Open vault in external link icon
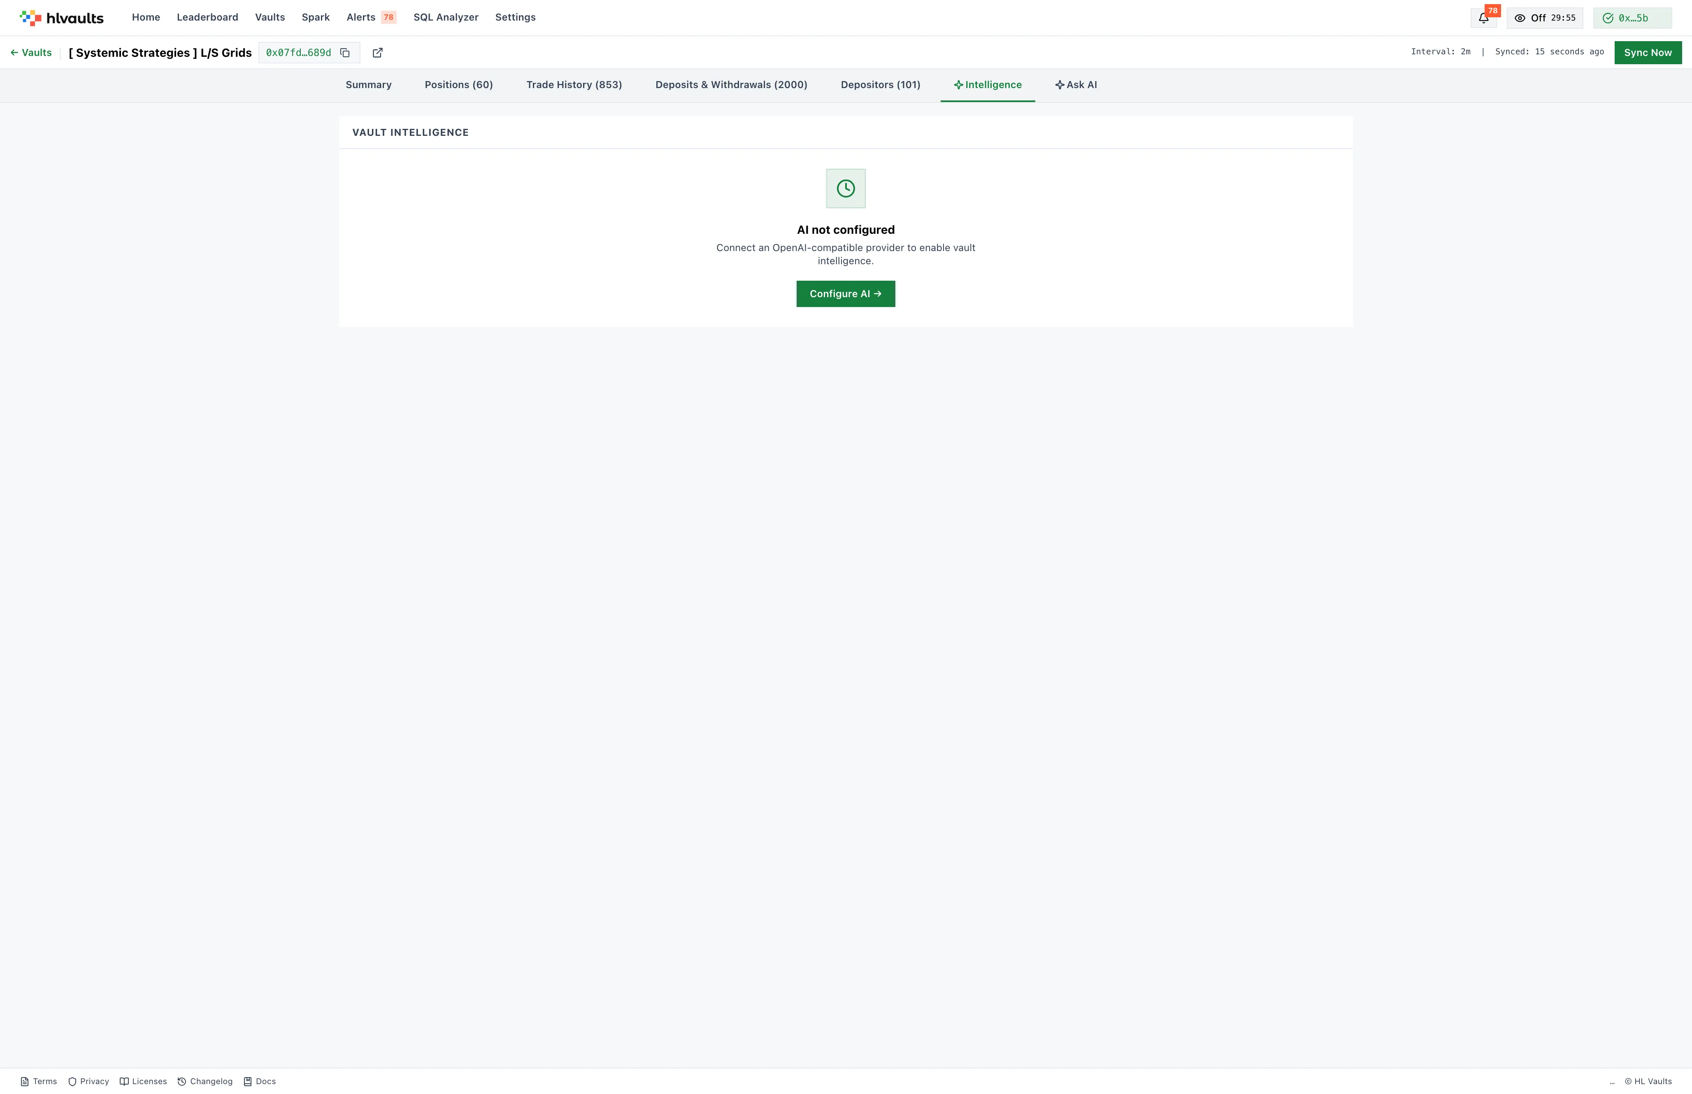Image resolution: width=1692 pixels, height=1094 pixels. click(x=378, y=53)
